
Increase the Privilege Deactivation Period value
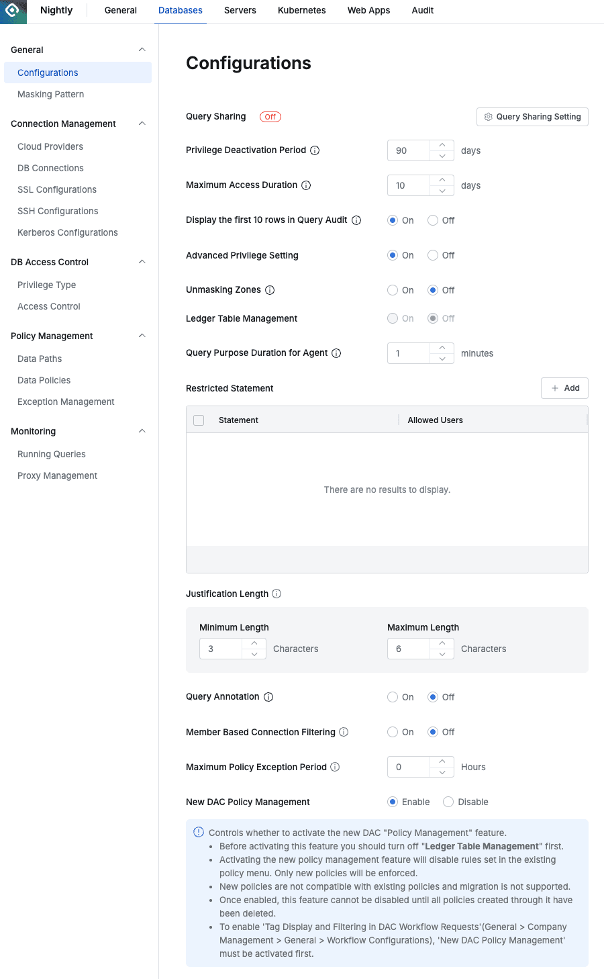coord(442,145)
